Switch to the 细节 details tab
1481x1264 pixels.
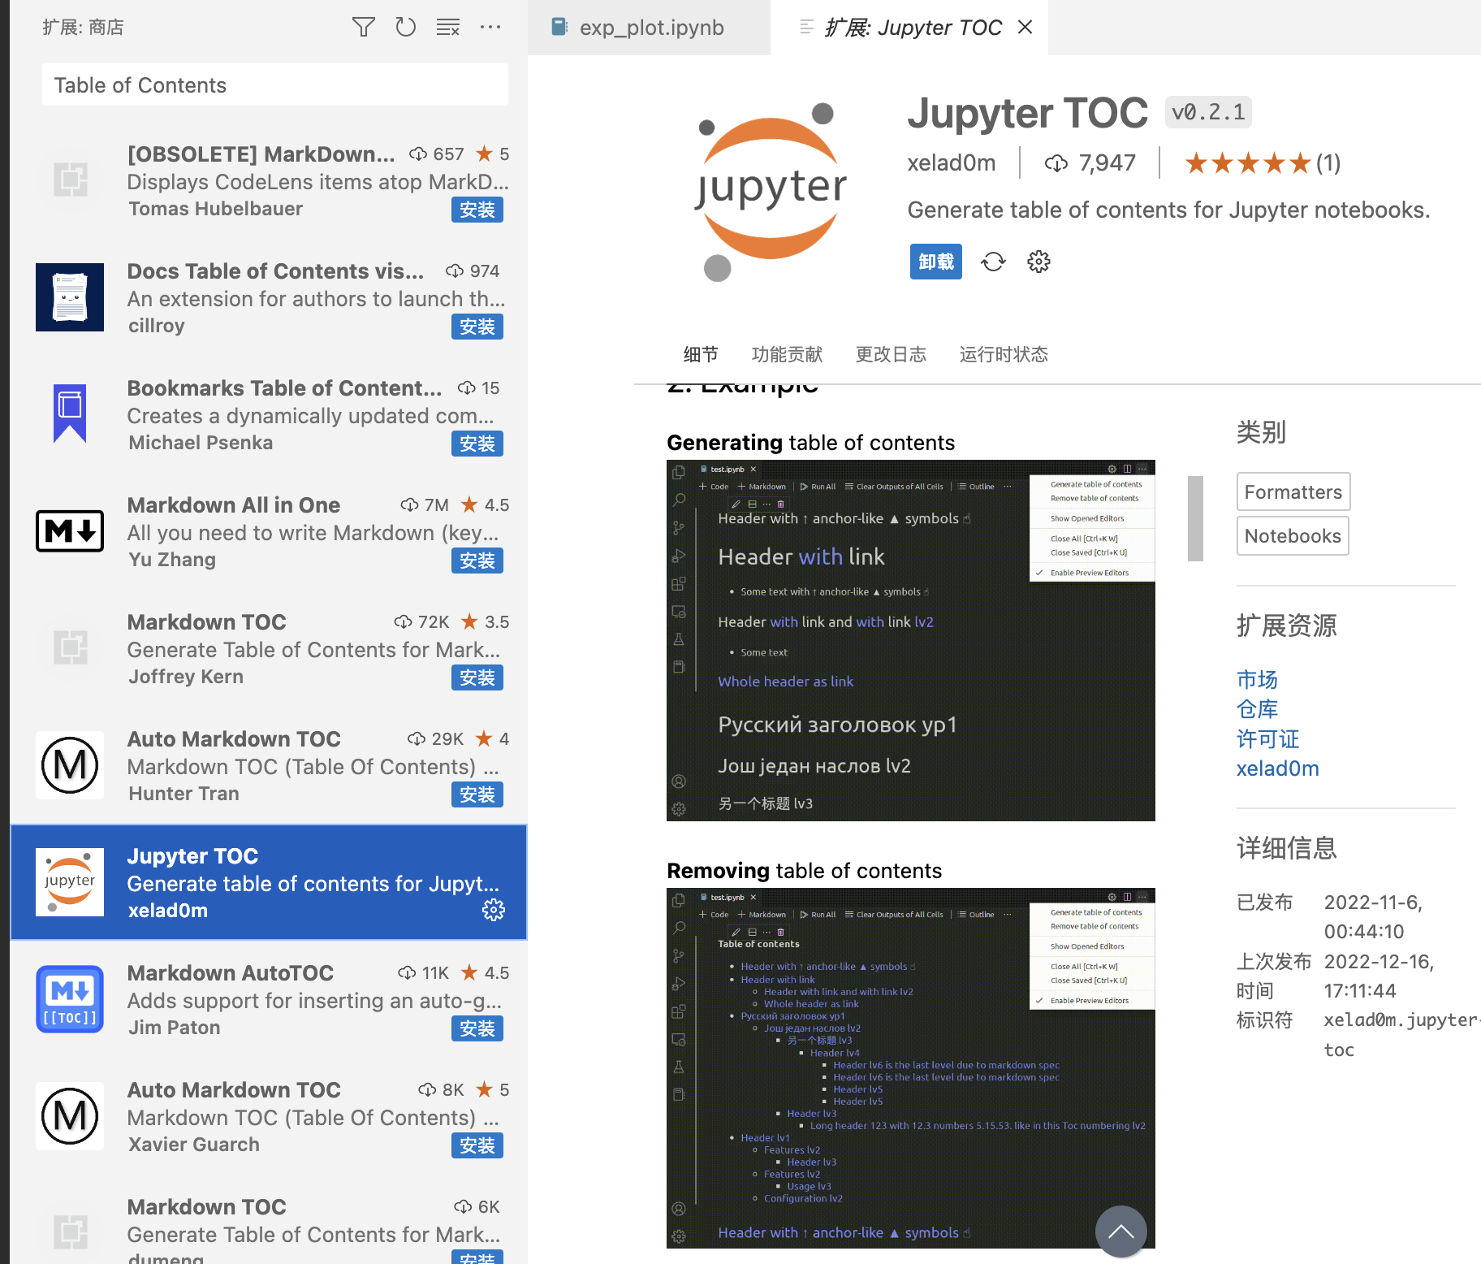point(701,354)
